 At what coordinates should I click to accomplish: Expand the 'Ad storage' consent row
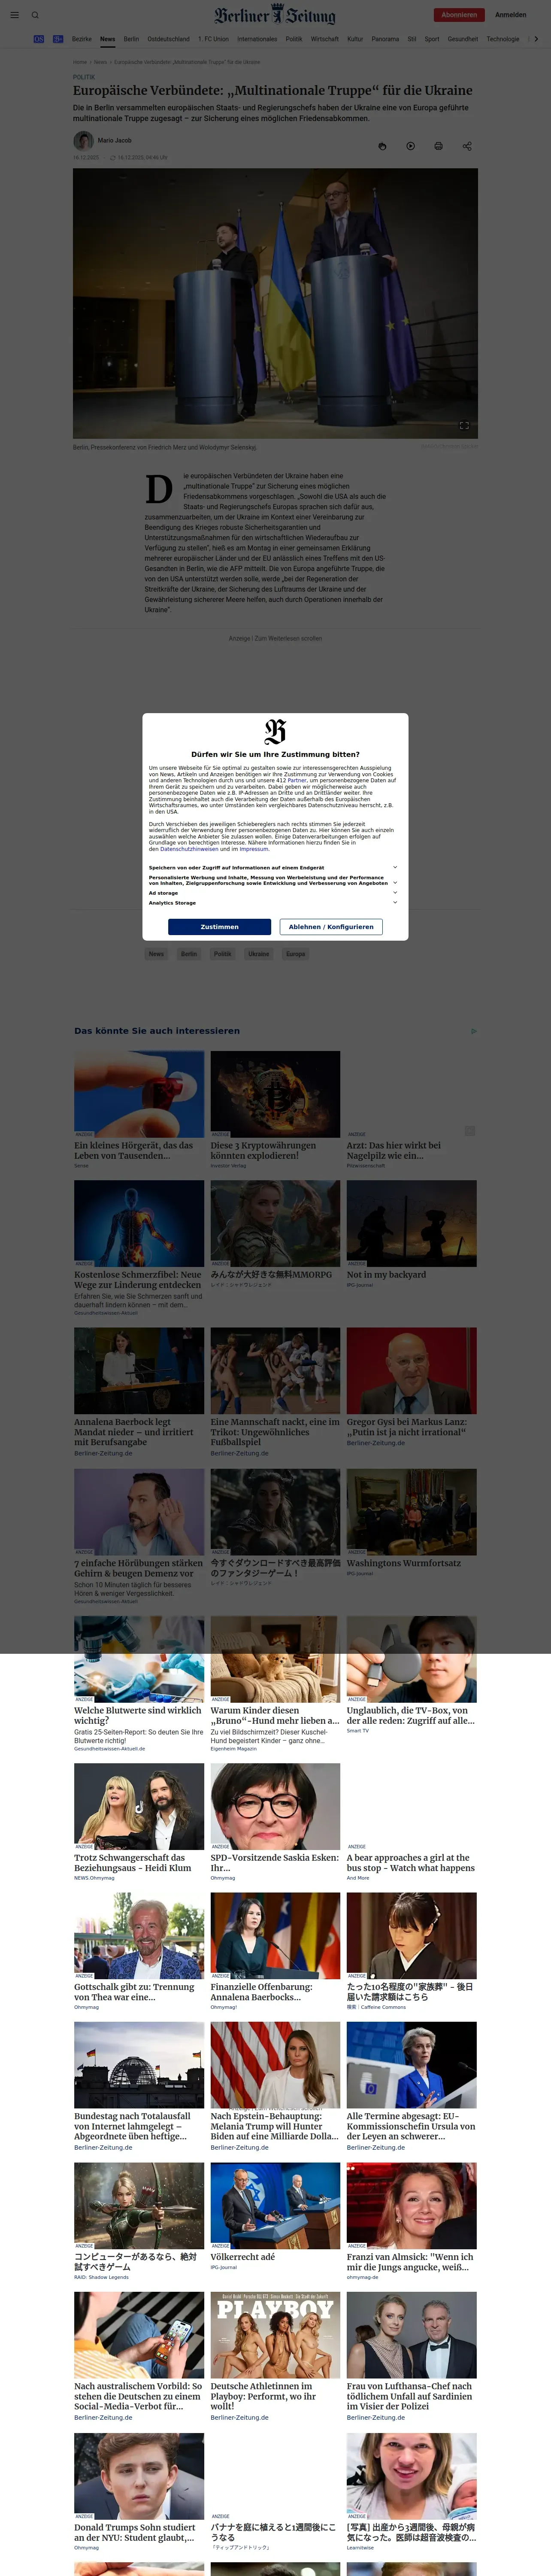tap(273, 893)
